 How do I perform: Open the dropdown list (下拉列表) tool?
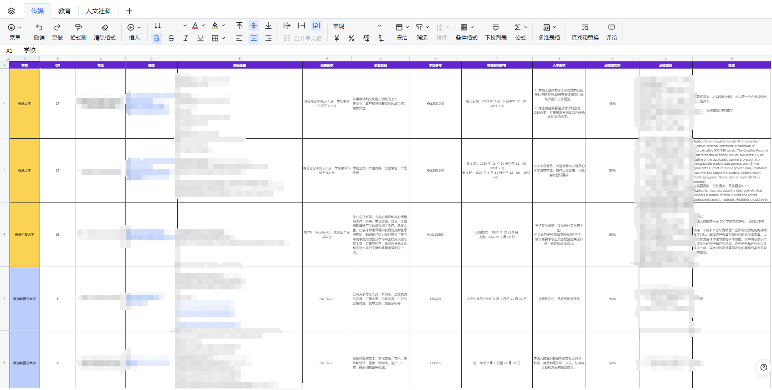pos(496,32)
